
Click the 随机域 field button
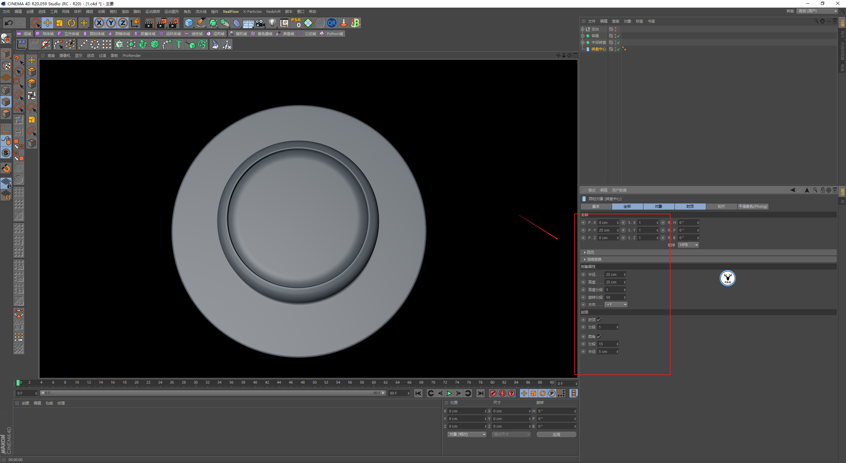click(x=238, y=34)
